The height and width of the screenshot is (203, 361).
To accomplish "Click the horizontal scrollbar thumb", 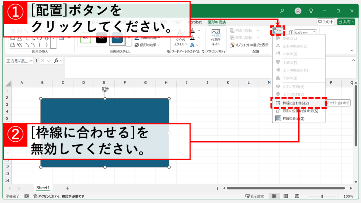I will click(286, 188).
